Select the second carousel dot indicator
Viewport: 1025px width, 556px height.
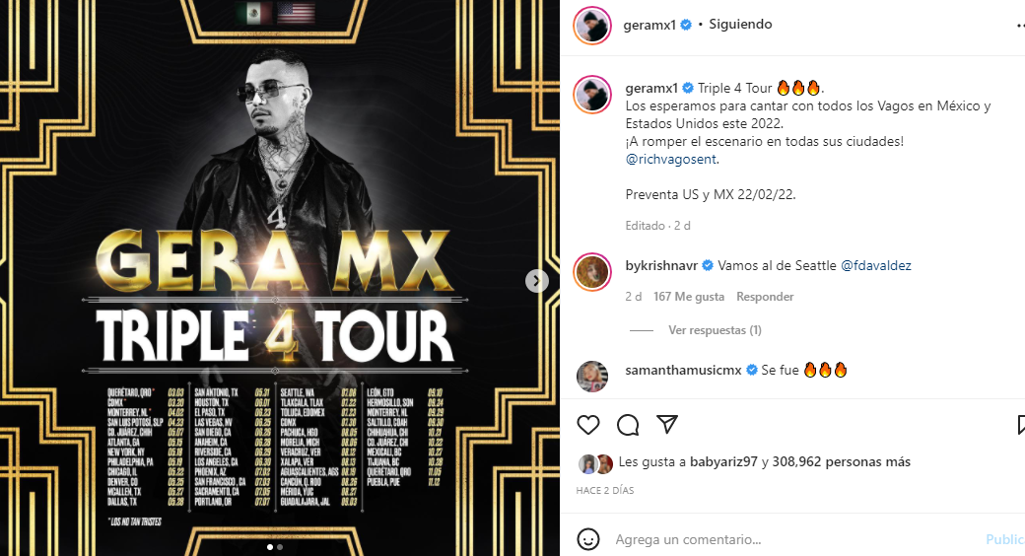click(280, 547)
